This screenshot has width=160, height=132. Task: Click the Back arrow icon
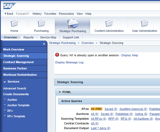click(x=5, y=14)
